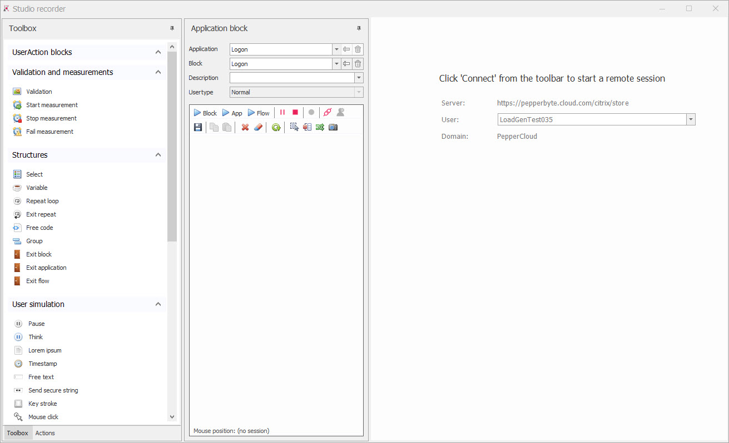Open the Description dropdown arrow

point(359,78)
